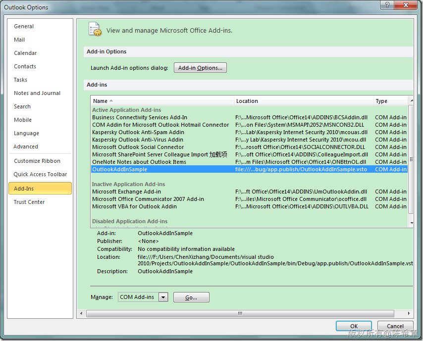Image resolution: width=423 pixels, height=341 pixels.
Task: Select Microsoft VBA for Outlook Addin row
Action: (249, 206)
